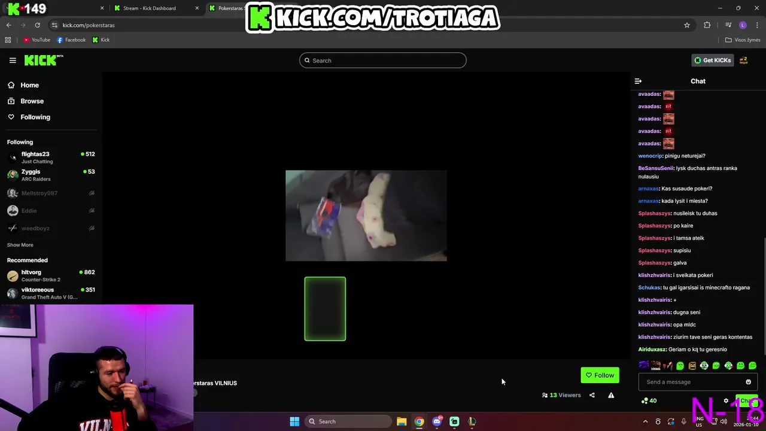Follow the Pokerstaras channel
This screenshot has width=766, height=431.
click(600, 375)
